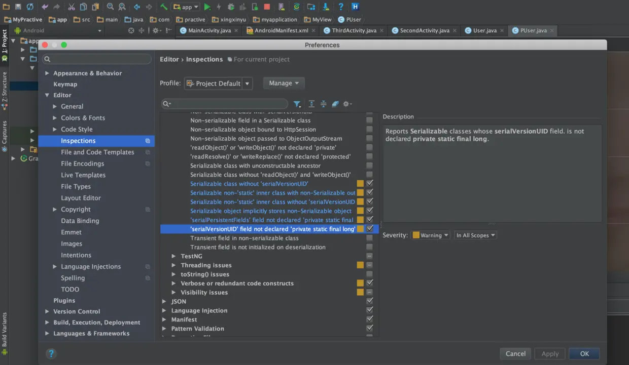Click the red Stop square icon
The width and height of the screenshot is (629, 365).
[267, 7]
